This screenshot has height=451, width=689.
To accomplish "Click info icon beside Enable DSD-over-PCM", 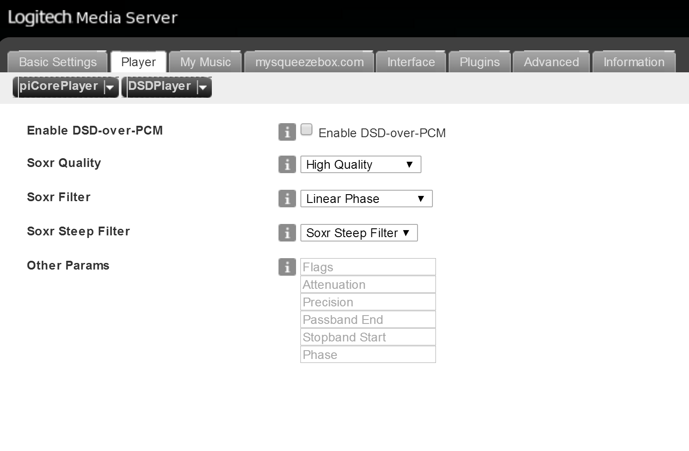I will [287, 132].
